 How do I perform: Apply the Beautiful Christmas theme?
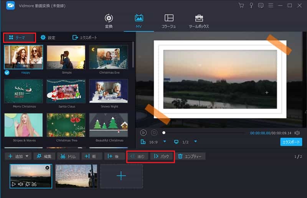point(109,125)
